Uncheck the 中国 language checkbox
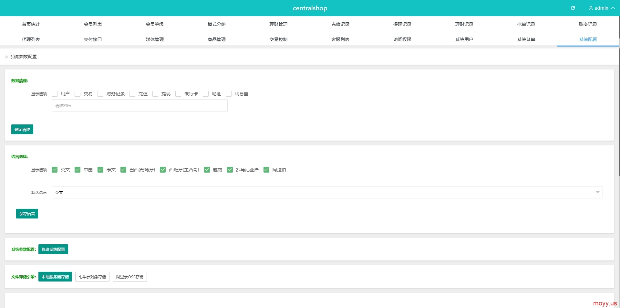 77,170
